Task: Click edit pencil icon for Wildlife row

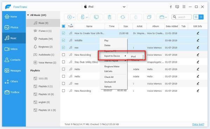Action: pos(198,40)
